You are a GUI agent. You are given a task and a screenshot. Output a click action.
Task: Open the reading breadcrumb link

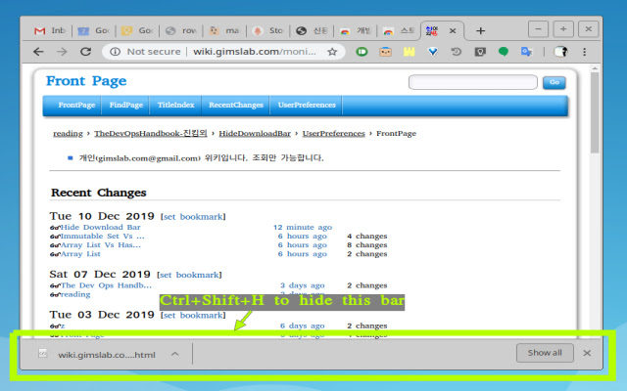tap(68, 134)
